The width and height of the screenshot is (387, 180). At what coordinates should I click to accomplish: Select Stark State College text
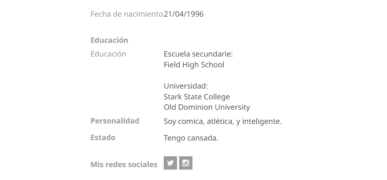[197, 97]
